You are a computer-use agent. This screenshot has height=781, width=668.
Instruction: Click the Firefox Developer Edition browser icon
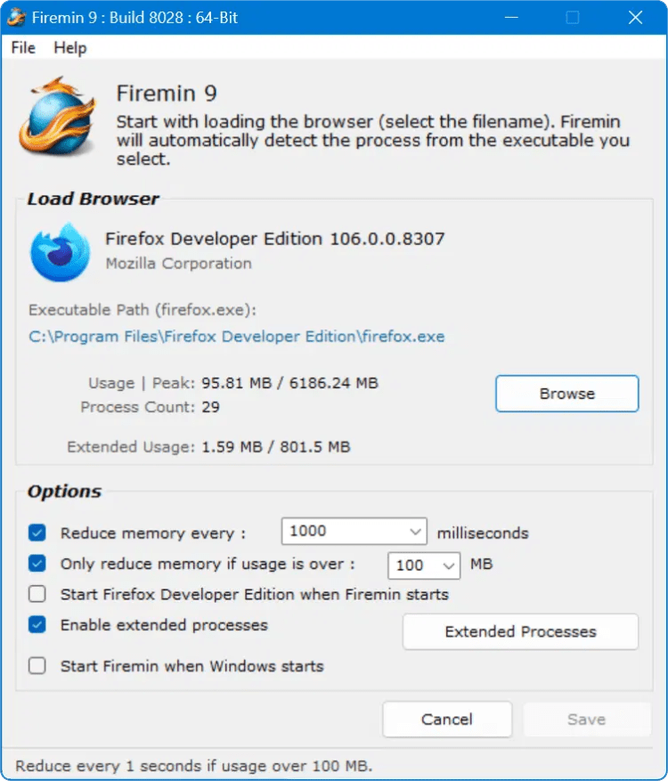click(60, 252)
